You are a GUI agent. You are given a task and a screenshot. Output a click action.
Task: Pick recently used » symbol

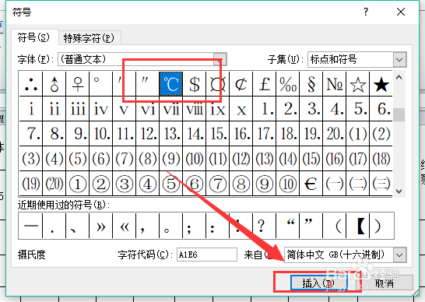pyautogui.click(x=101, y=226)
